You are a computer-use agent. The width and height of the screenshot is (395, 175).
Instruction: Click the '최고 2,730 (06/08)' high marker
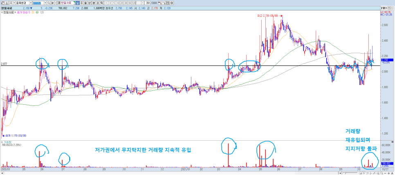click(x=269, y=16)
